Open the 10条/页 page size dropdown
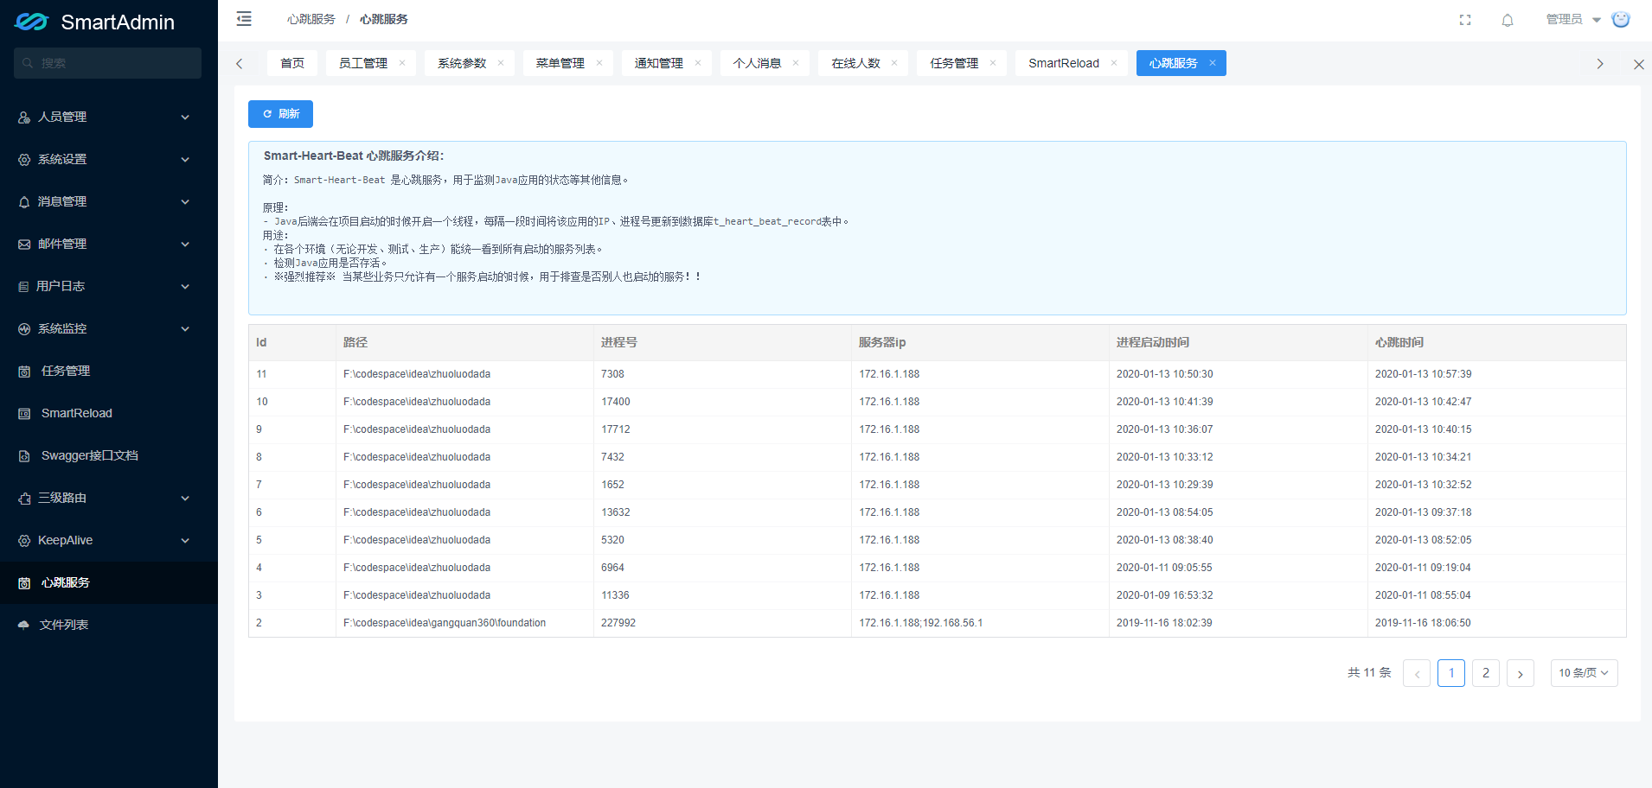This screenshot has width=1652, height=788. (1584, 672)
